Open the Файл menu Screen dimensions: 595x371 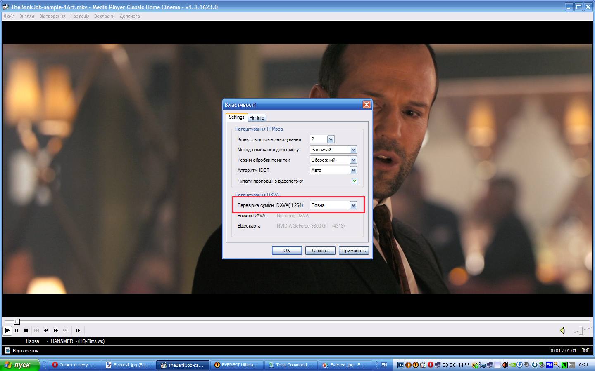click(9, 16)
